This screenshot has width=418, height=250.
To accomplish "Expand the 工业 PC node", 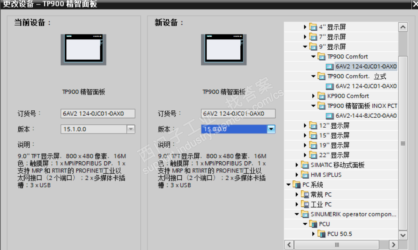I will (x=297, y=204).
